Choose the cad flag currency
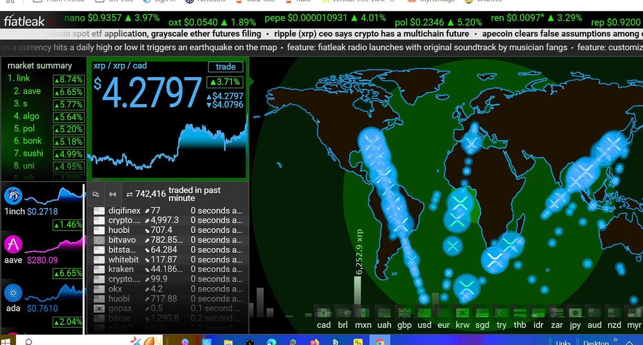Image resolution: width=643 pixels, height=345 pixels. click(323, 313)
